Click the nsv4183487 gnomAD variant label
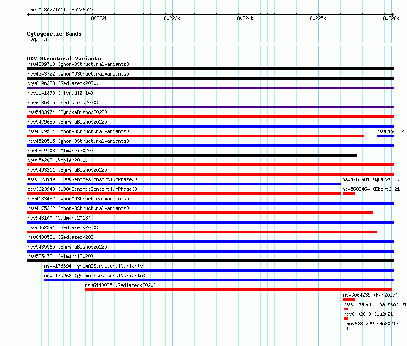Screen dimensions: 407x346 pyautogui.click(x=78, y=199)
